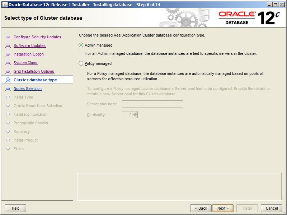Open the Grid Installation Options step
This screenshot has width=287, height=215.
34,71
